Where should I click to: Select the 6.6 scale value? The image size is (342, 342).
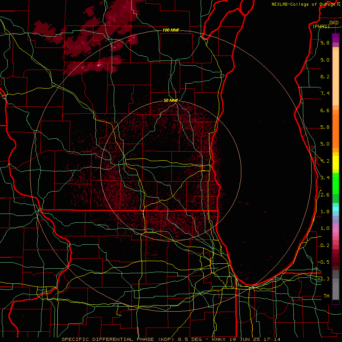[x=325, y=110]
